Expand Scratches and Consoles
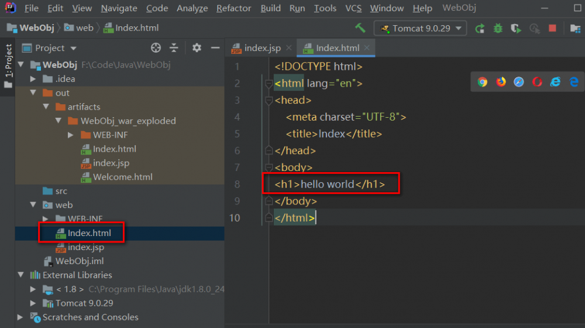 pos(20,317)
